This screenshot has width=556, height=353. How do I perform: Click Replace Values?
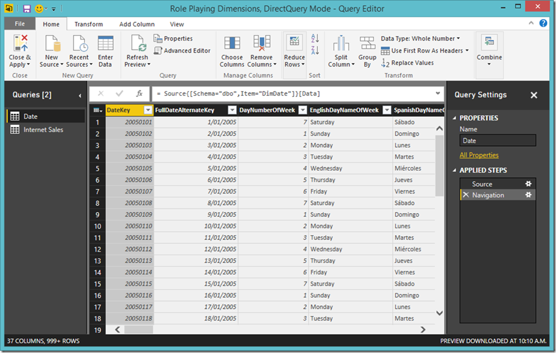(x=407, y=63)
